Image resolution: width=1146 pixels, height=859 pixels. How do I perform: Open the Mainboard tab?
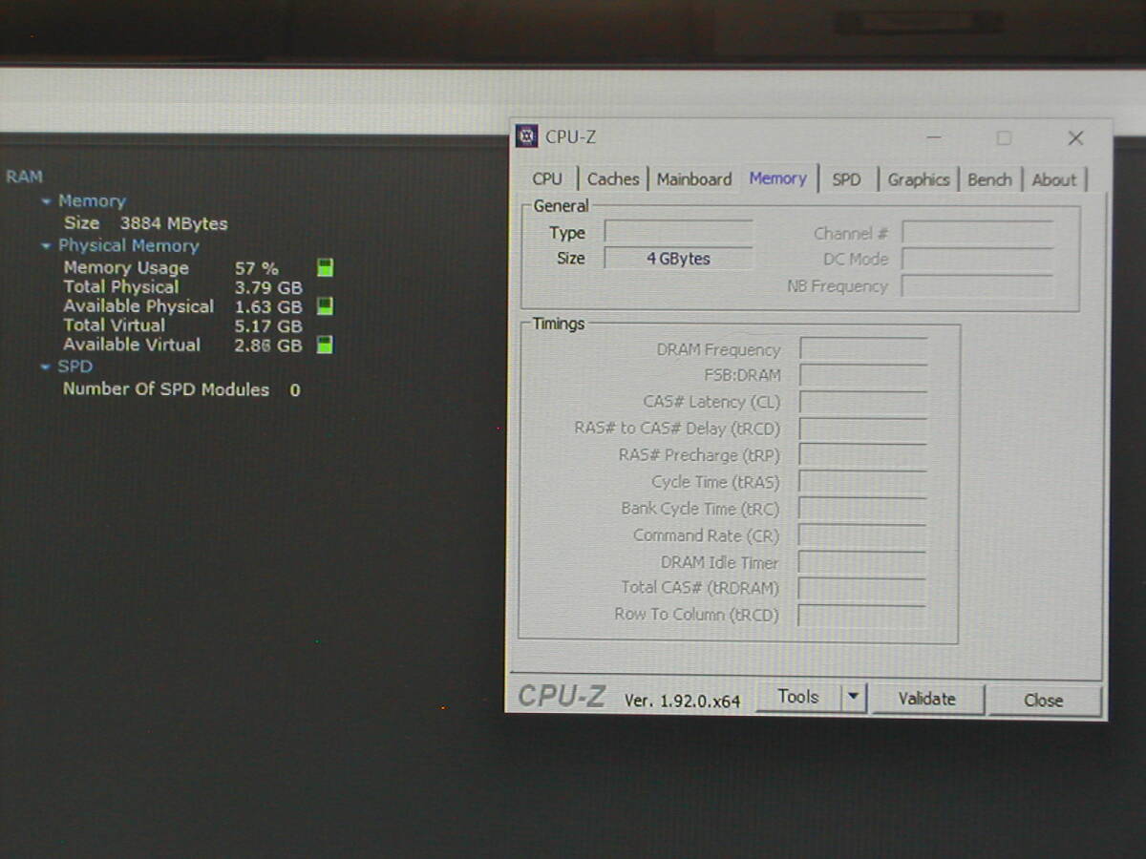(x=694, y=178)
